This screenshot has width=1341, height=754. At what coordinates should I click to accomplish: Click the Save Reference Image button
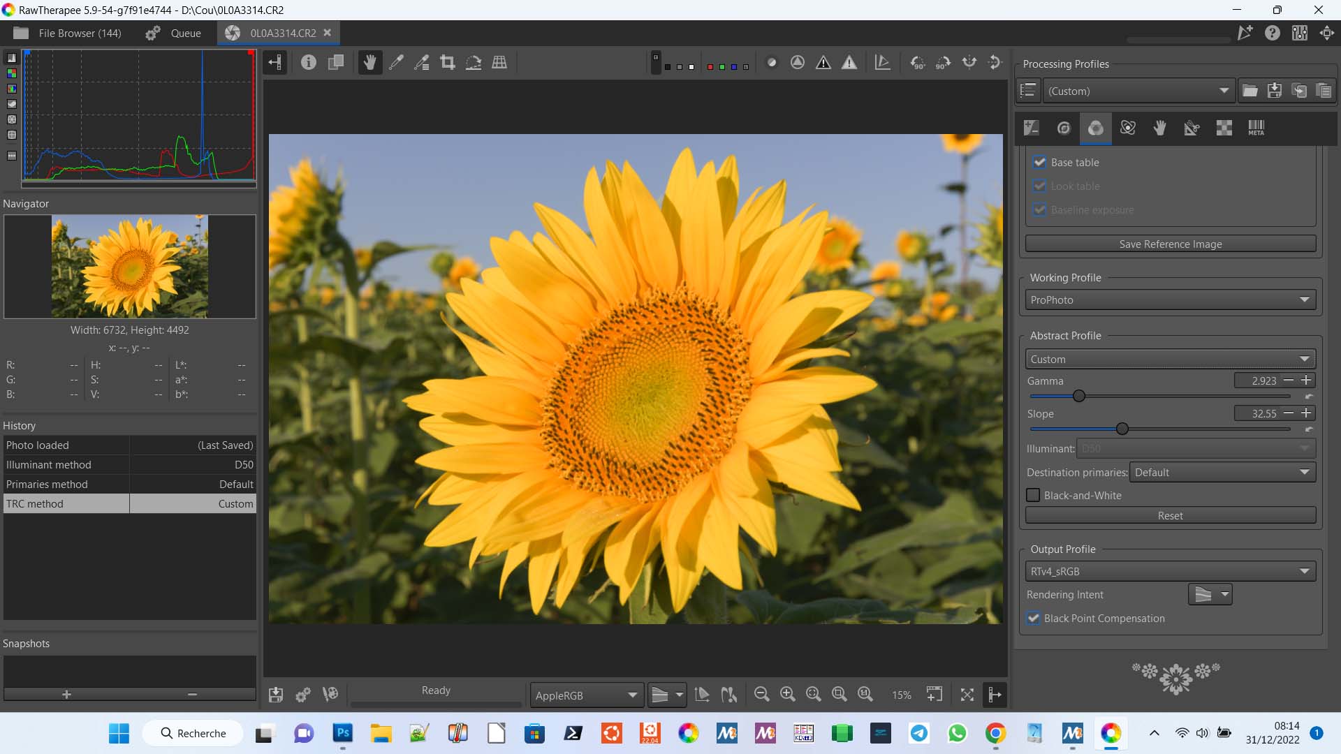coord(1170,244)
